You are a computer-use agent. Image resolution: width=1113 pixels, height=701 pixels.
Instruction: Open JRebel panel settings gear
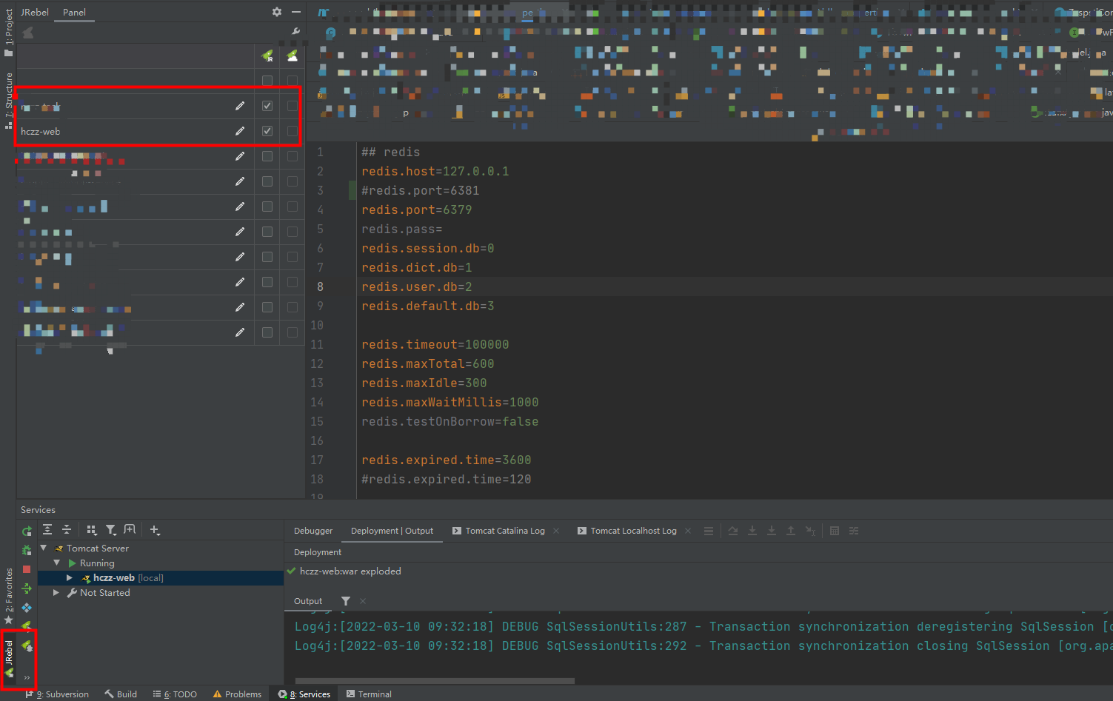click(277, 12)
